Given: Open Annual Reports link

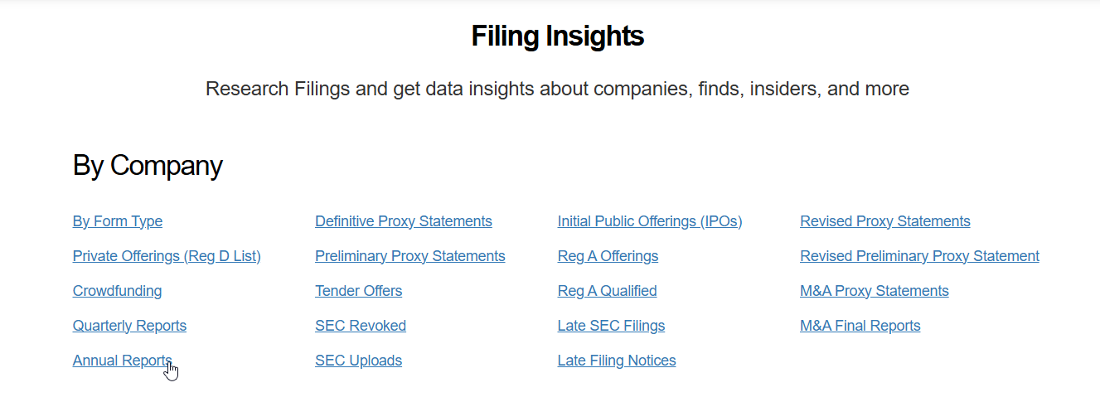Looking at the screenshot, I should [x=122, y=361].
